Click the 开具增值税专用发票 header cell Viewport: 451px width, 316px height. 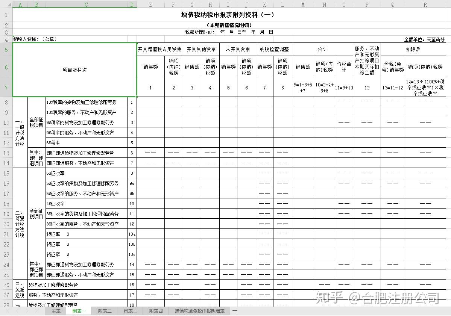(159, 50)
